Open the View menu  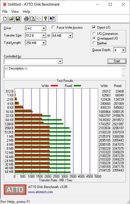click(15, 12)
